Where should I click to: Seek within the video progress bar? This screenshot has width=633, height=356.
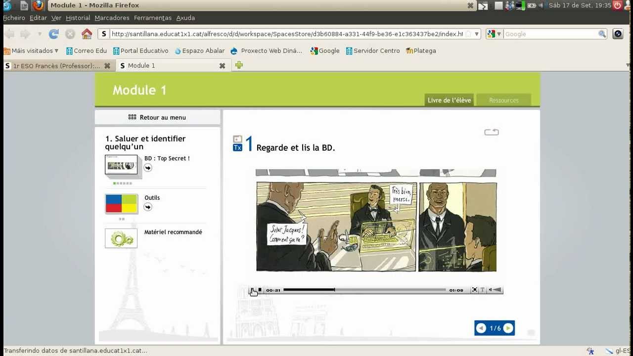[x=364, y=290]
